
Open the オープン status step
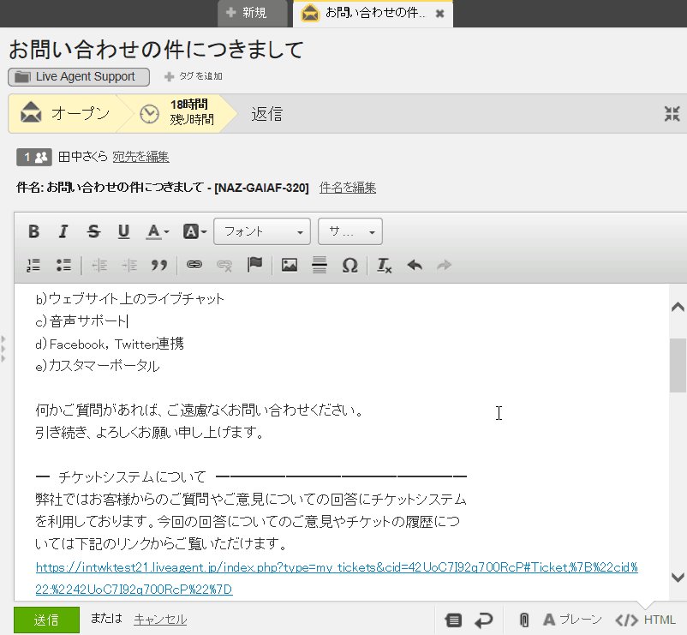[65, 113]
